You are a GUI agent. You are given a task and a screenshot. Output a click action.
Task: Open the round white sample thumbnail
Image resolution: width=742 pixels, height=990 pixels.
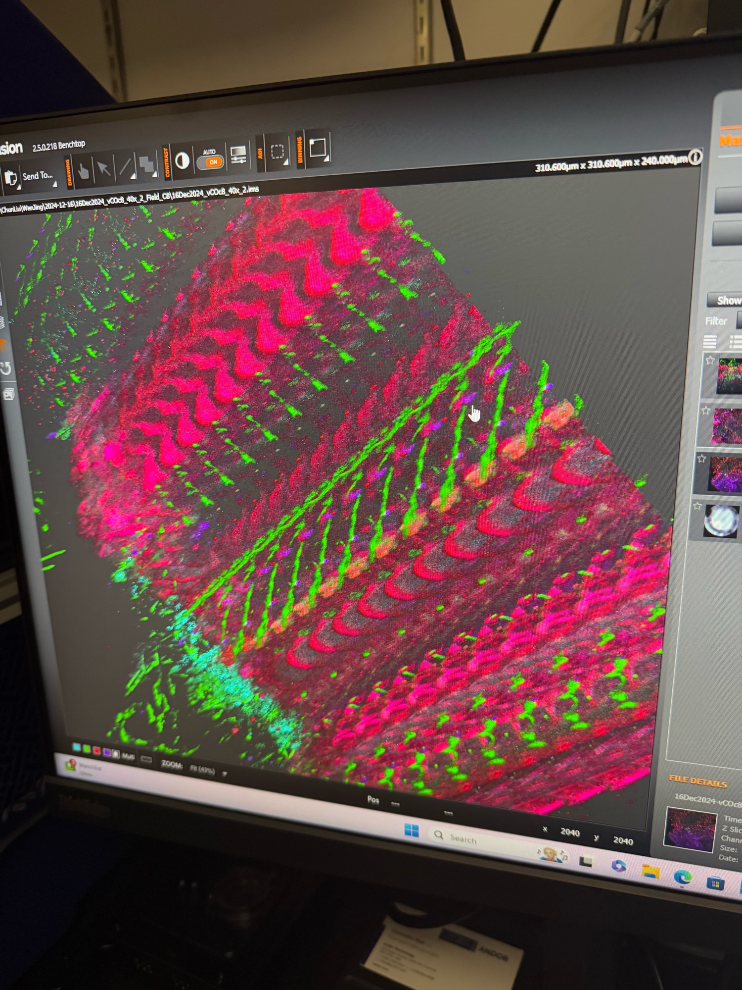tap(721, 521)
